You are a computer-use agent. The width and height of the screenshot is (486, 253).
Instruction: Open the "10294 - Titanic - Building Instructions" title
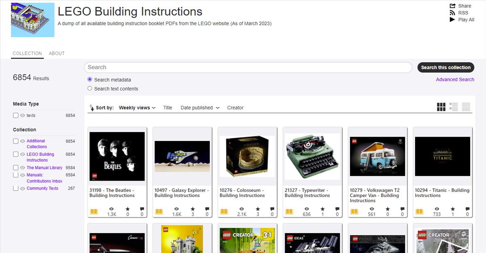pyautogui.click(x=442, y=193)
